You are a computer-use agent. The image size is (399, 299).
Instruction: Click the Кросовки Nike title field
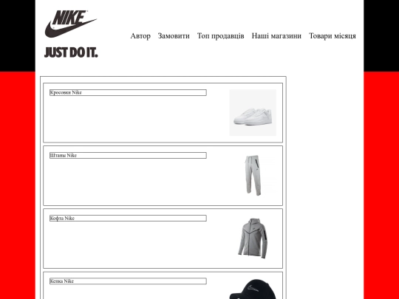click(128, 92)
